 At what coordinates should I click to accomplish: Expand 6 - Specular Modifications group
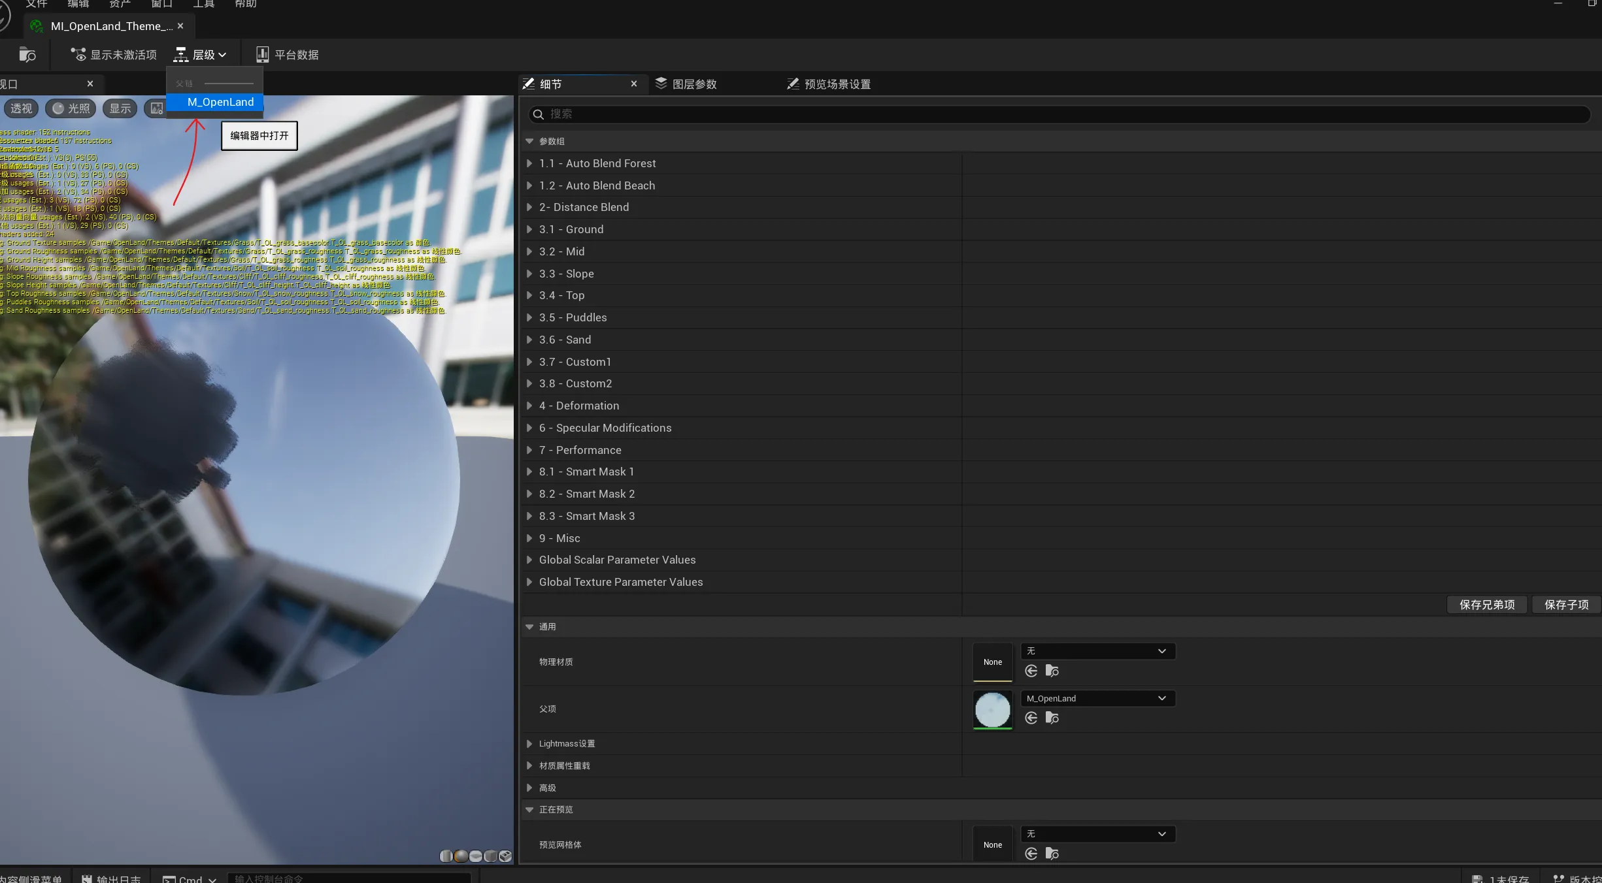pyautogui.click(x=529, y=428)
